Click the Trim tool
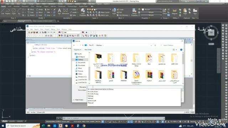Image resolution: width=228 pixels, height=128 pixels. click(x=47, y=10)
